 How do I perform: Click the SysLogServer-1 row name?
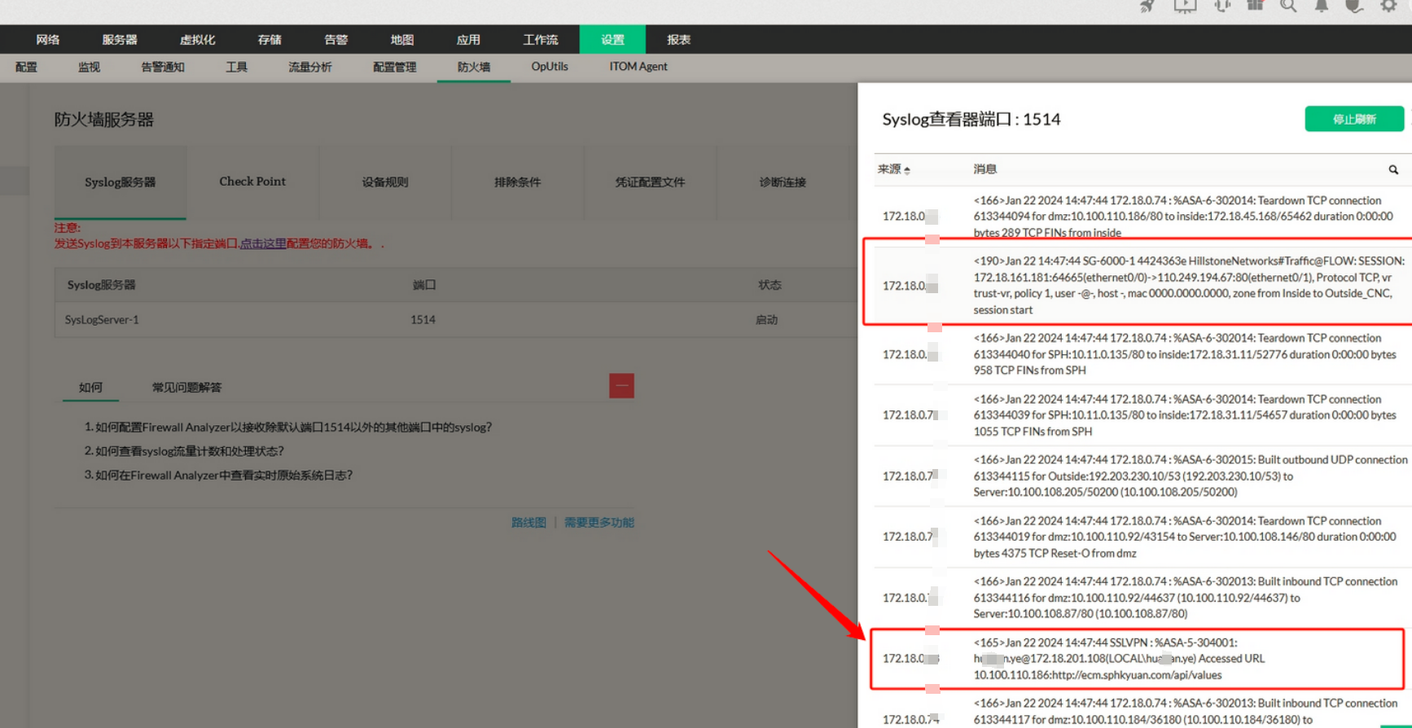click(102, 319)
